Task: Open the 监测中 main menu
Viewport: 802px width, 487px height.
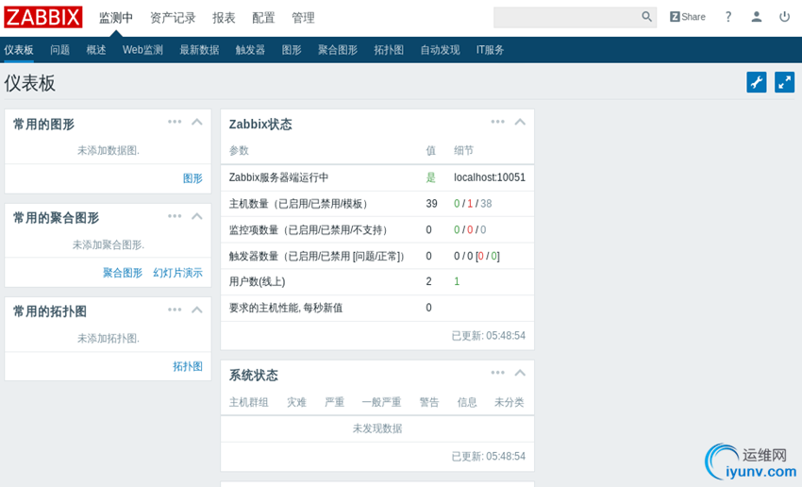Action: point(116,18)
